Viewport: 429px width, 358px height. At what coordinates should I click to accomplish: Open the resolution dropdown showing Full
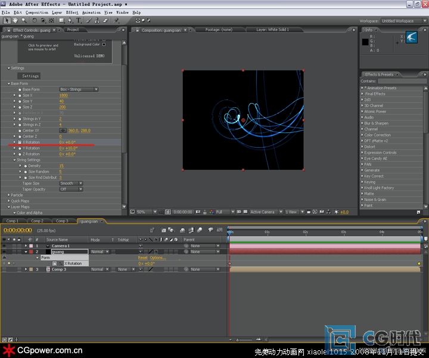[225, 212]
